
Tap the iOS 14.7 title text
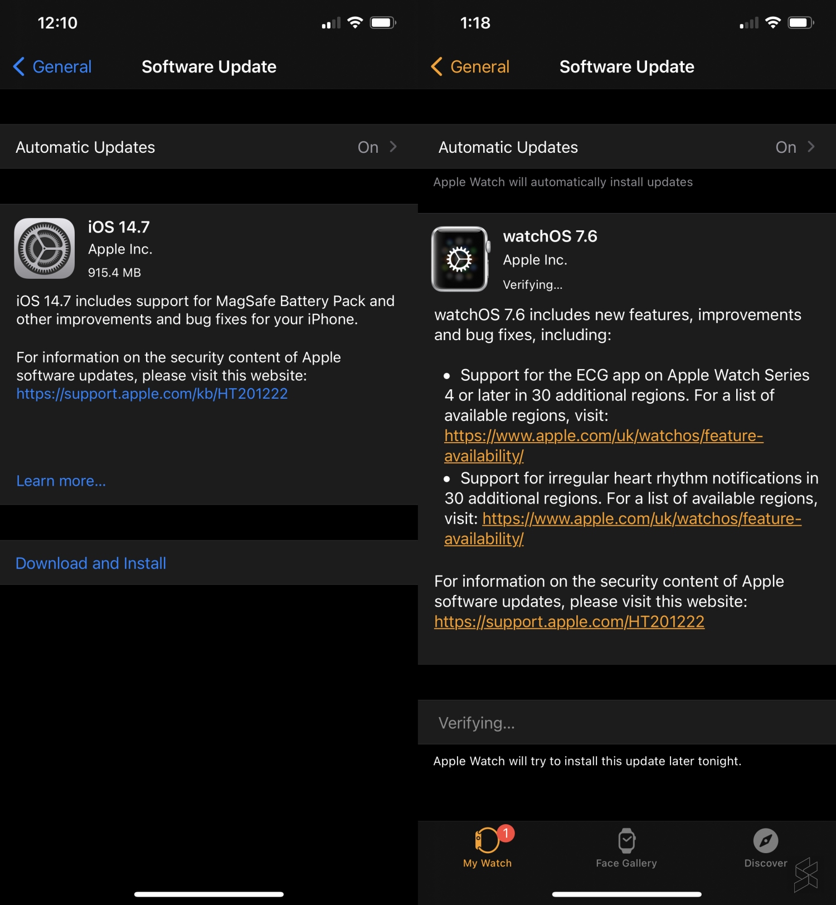coord(119,227)
